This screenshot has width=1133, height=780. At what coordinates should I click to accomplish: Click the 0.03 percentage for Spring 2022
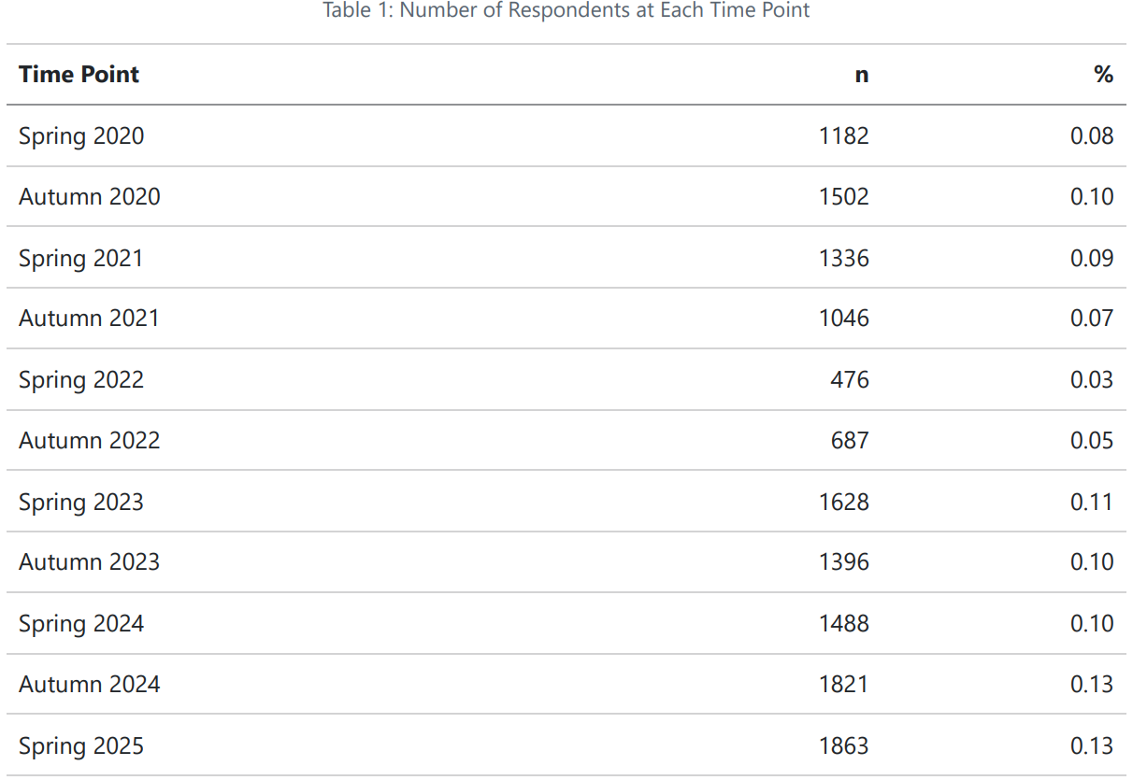(x=1091, y=380)
